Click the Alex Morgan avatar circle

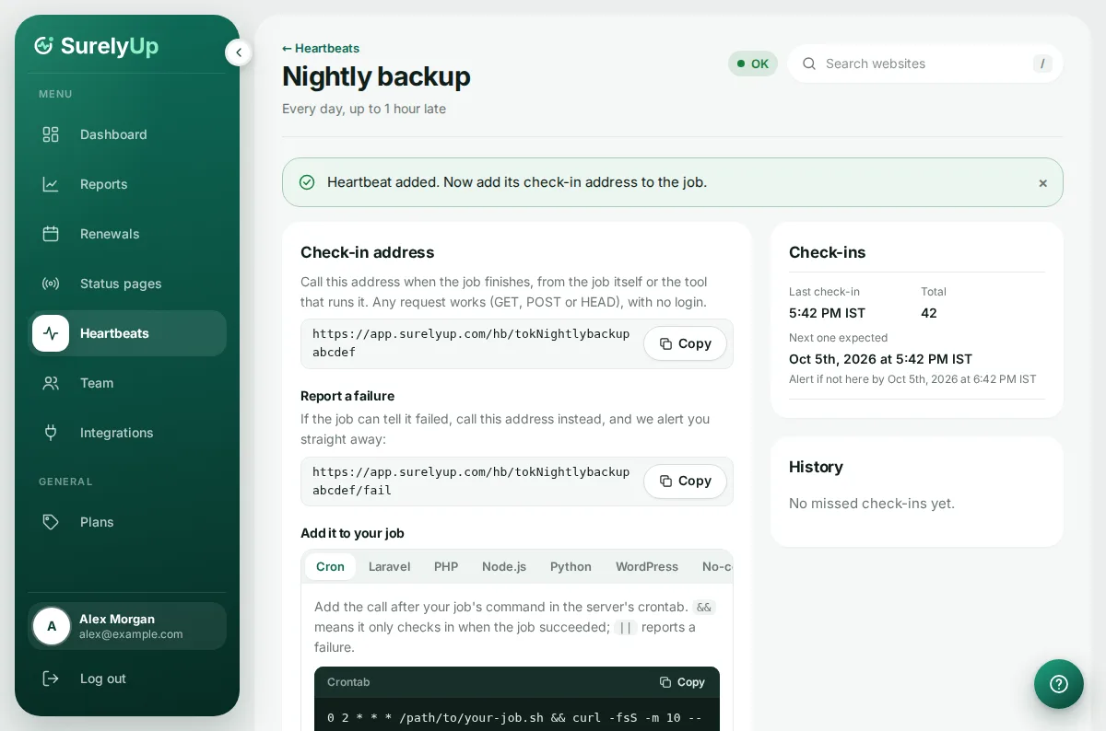(52, 626)
